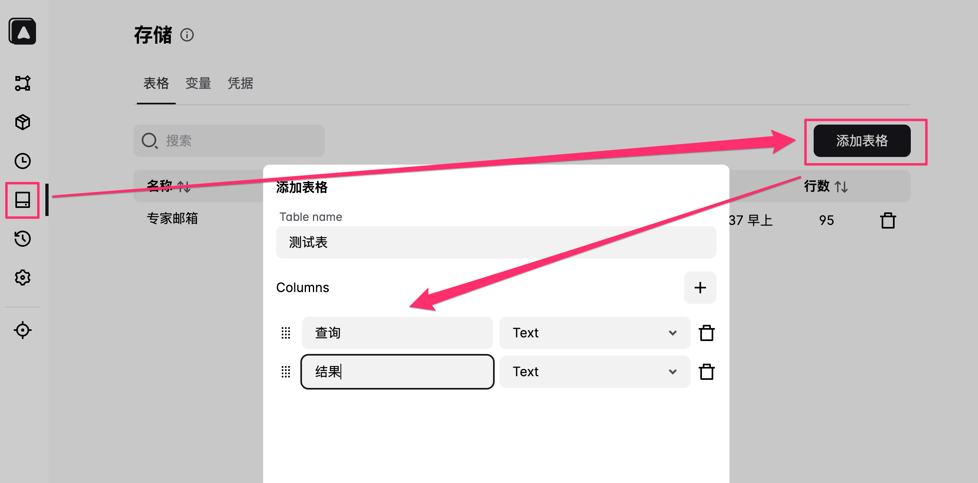Viewport: 978px width, 483px height.
Task: Click the search magnifier icon
Action: pyautogui.click(x=149, y=141)
